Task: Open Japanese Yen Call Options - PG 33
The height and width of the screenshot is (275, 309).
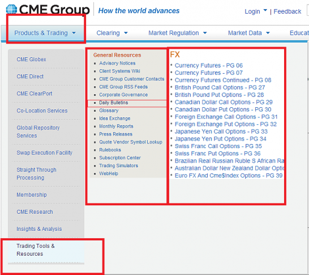Action: pyautogui.click(x=221, y=132)
